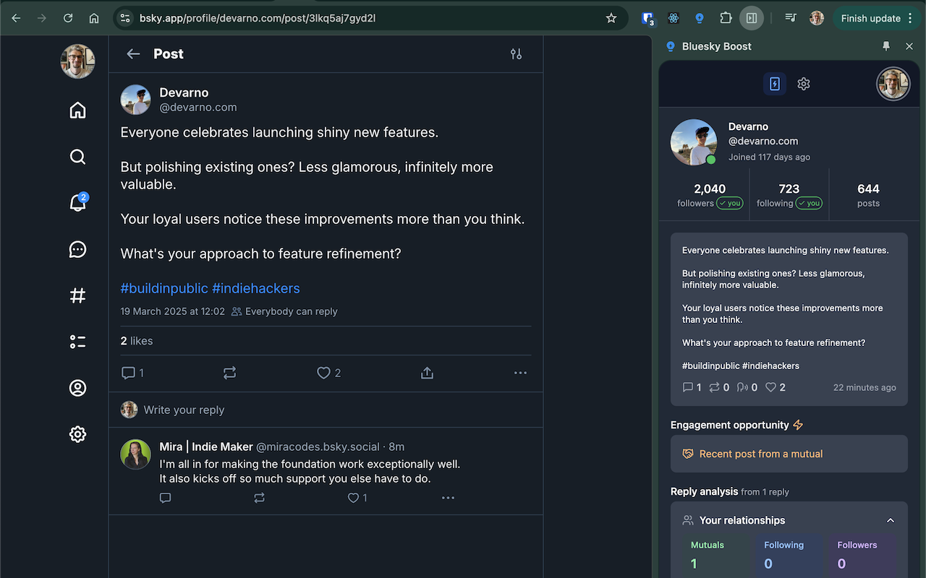Open Bluesky Boost settings gear tab
This screenshot has width=926, height=578.
tap(804, 84)
